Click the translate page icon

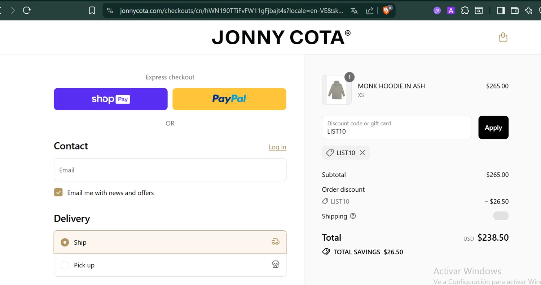click(x=354, y=11)
